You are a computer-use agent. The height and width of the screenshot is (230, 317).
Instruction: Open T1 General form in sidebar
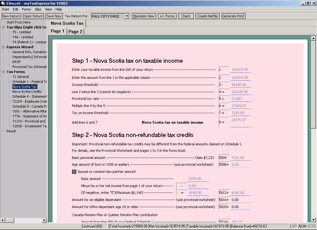click(20, 77)
